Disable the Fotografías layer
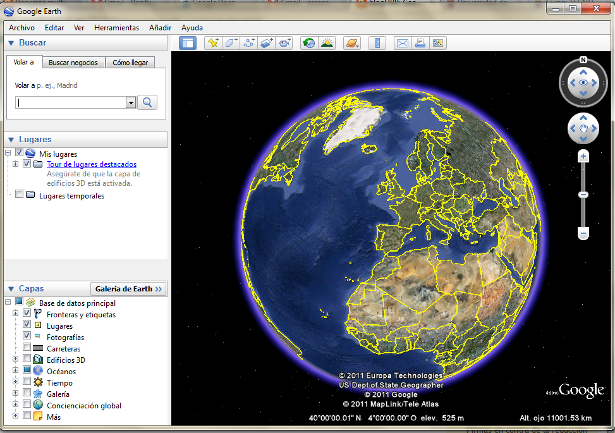Image resolution: width=615 pixels, height=433 pixels. (x=26, y=337)
